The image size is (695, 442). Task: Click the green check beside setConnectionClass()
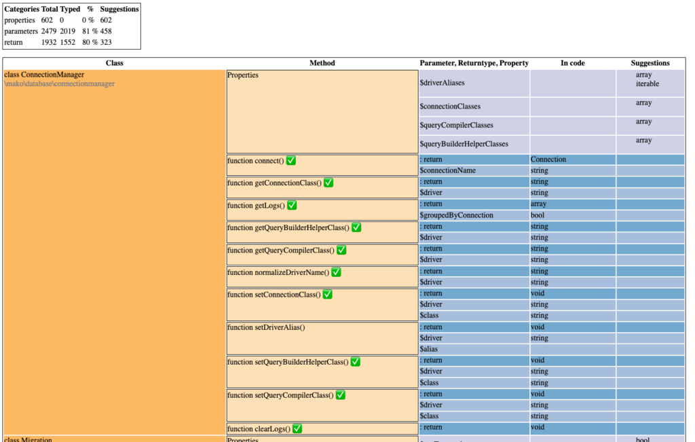pyautogui.click(x=327, y=295)
